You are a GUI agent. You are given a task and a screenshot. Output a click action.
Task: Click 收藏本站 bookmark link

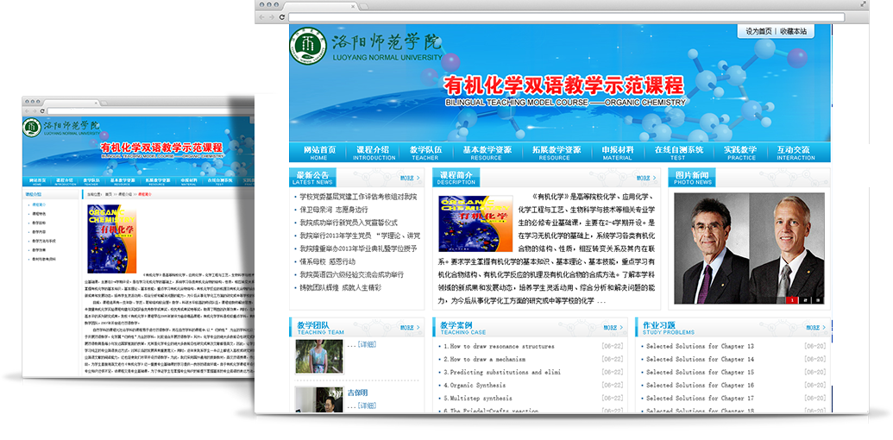click(793, 31)
